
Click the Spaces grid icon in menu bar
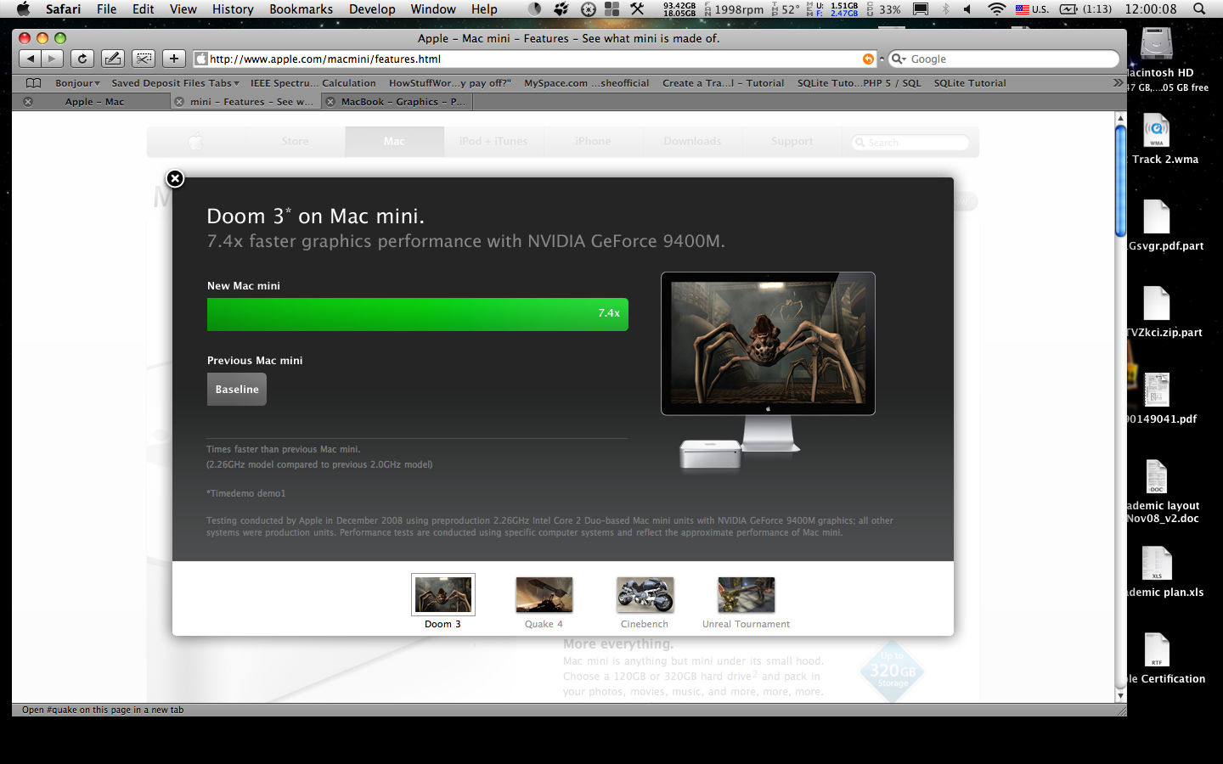click(x=611, y=9)
